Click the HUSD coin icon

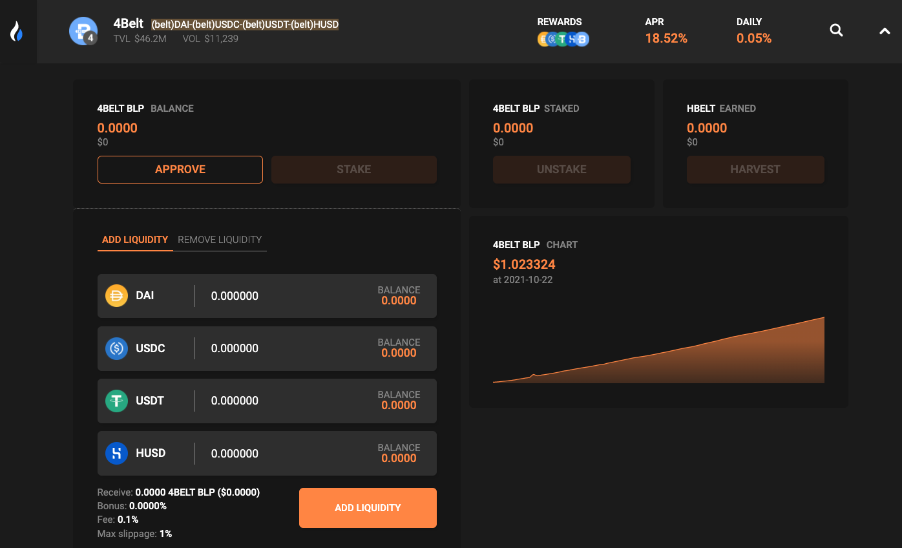pyautogui.click(x=116, y=453)
